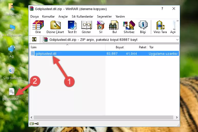
Task: Open the Yardım menu
Action: coord(120,17)
